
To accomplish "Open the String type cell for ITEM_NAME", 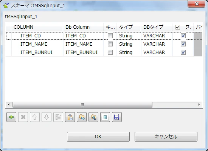I will [x=129, y=44].
